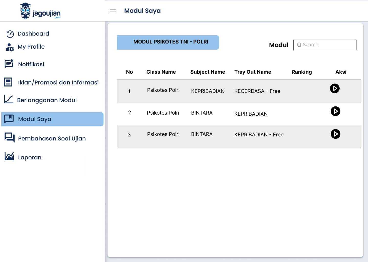Click the Laporan graph icon
Screen dimensions: 368x262
click(9, 156)
